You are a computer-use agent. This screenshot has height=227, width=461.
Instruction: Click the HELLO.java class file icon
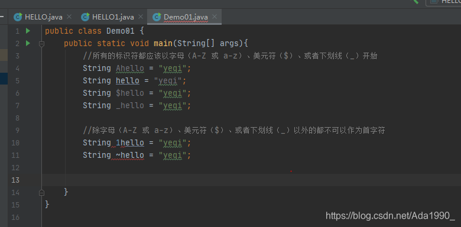point(18,17)
